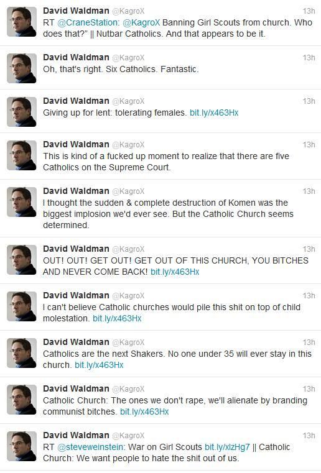321x473 pixels.
Task: Click 13h timestamp on Supreme Court tweet
Action: pos(309,145)
